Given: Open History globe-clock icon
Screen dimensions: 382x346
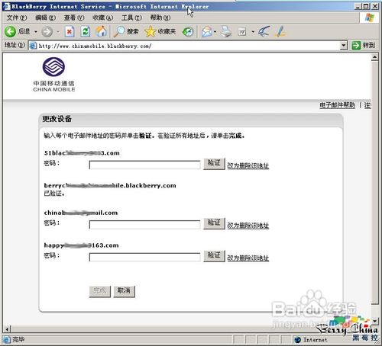Looking at the screenshot, I should (188, 32).
